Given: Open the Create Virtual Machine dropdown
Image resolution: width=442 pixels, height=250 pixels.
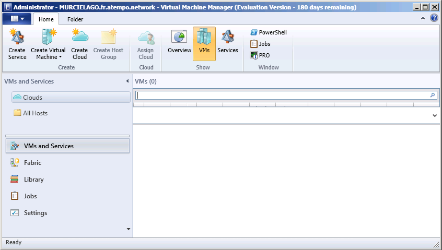Looking at the screenshot, I should point(48,44).
